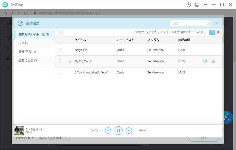The width and height of the screenshot is (236, 150).
Task: Click duration 07:42 in the list
Action: [x=181, y=72]
